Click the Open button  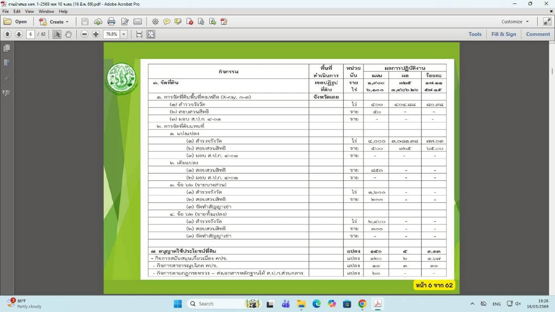coord(16,21)
